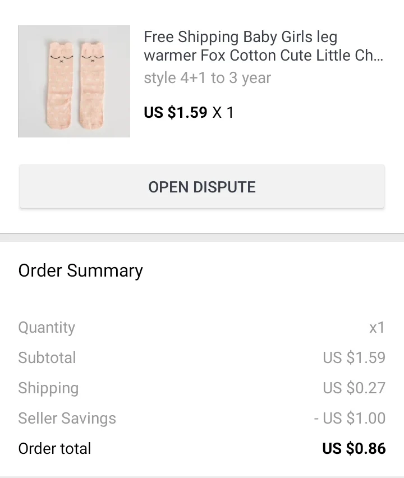Tap the x1 quantity value in the summary
Viewport: 404px width, 478px height.
[377, 328]
